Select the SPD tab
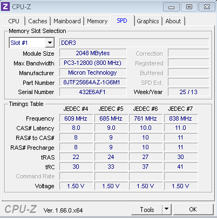The height and width of the screenshot is (219, 217). [x=122, y=21]
